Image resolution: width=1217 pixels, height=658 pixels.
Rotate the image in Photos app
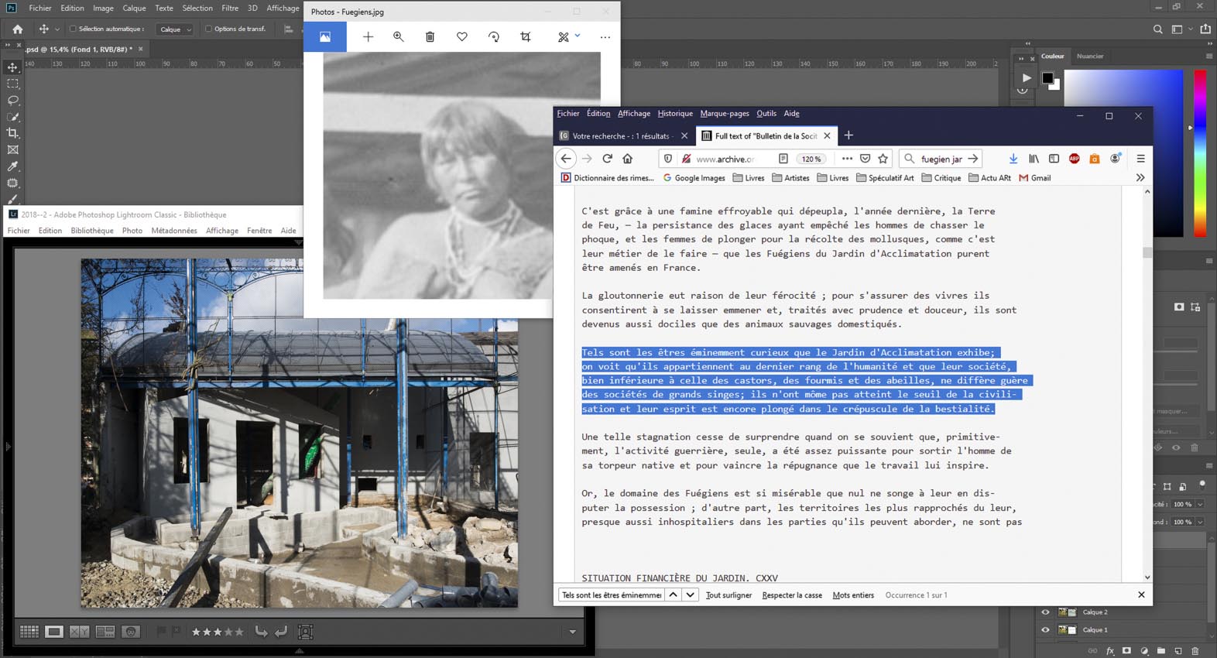coord(494,37)
